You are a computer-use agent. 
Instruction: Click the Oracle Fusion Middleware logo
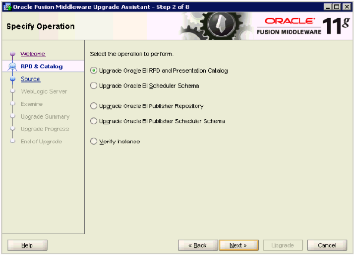[x=303, y=26]
